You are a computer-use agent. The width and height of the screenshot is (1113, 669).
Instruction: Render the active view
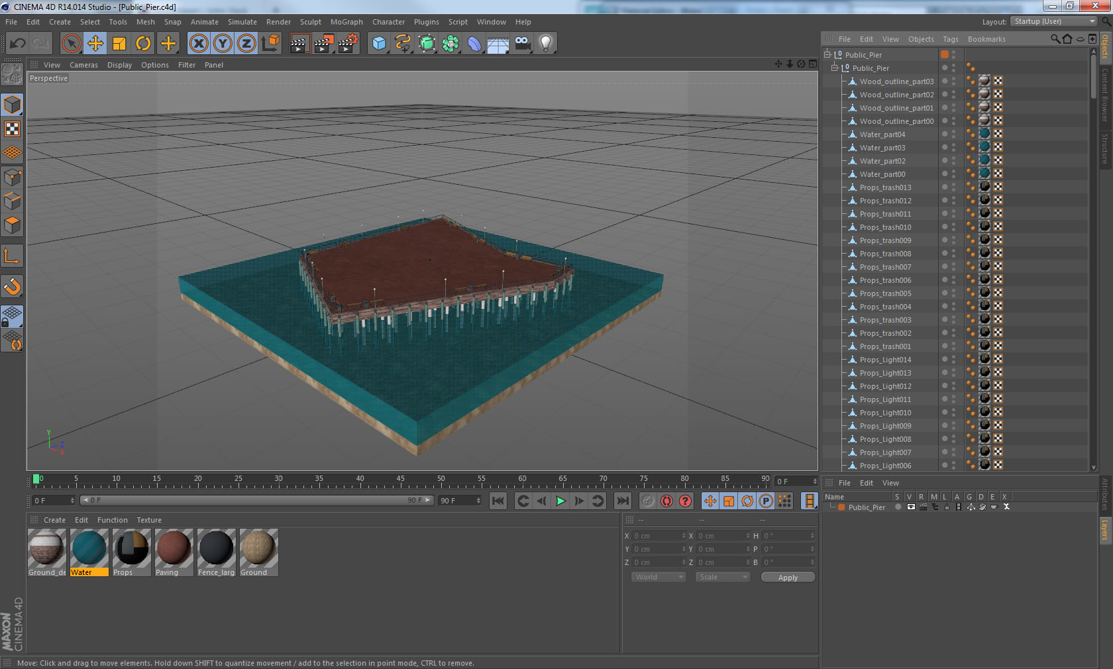(299, 44)
